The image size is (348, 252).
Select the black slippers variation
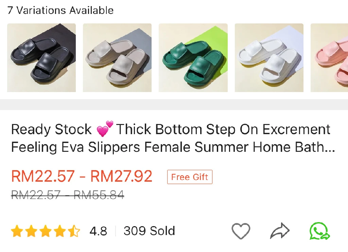41,58
